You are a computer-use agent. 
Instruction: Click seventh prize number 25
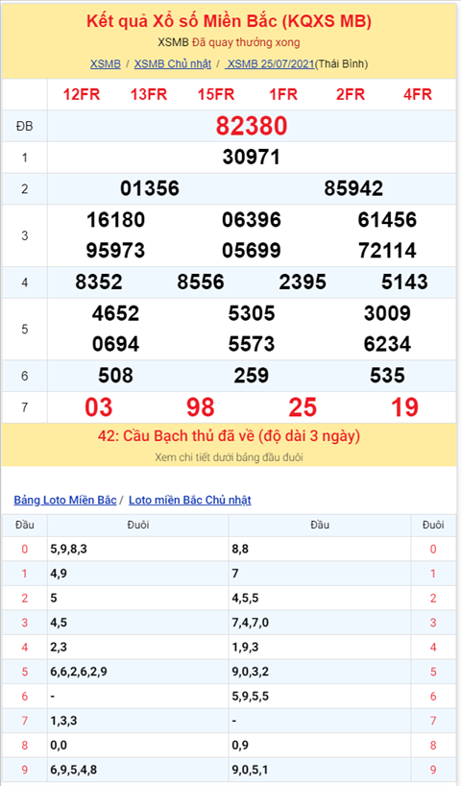point(303,407)
